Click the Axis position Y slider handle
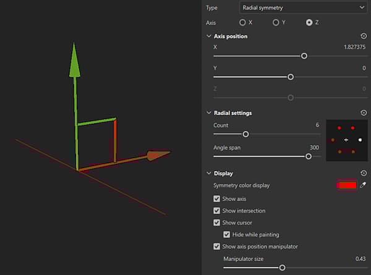This screenshot has width=371, height=275. pyautogui.click(x=291, y=77)
